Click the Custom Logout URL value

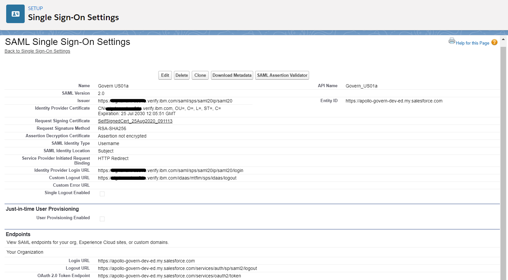click(x=167, y=178)
